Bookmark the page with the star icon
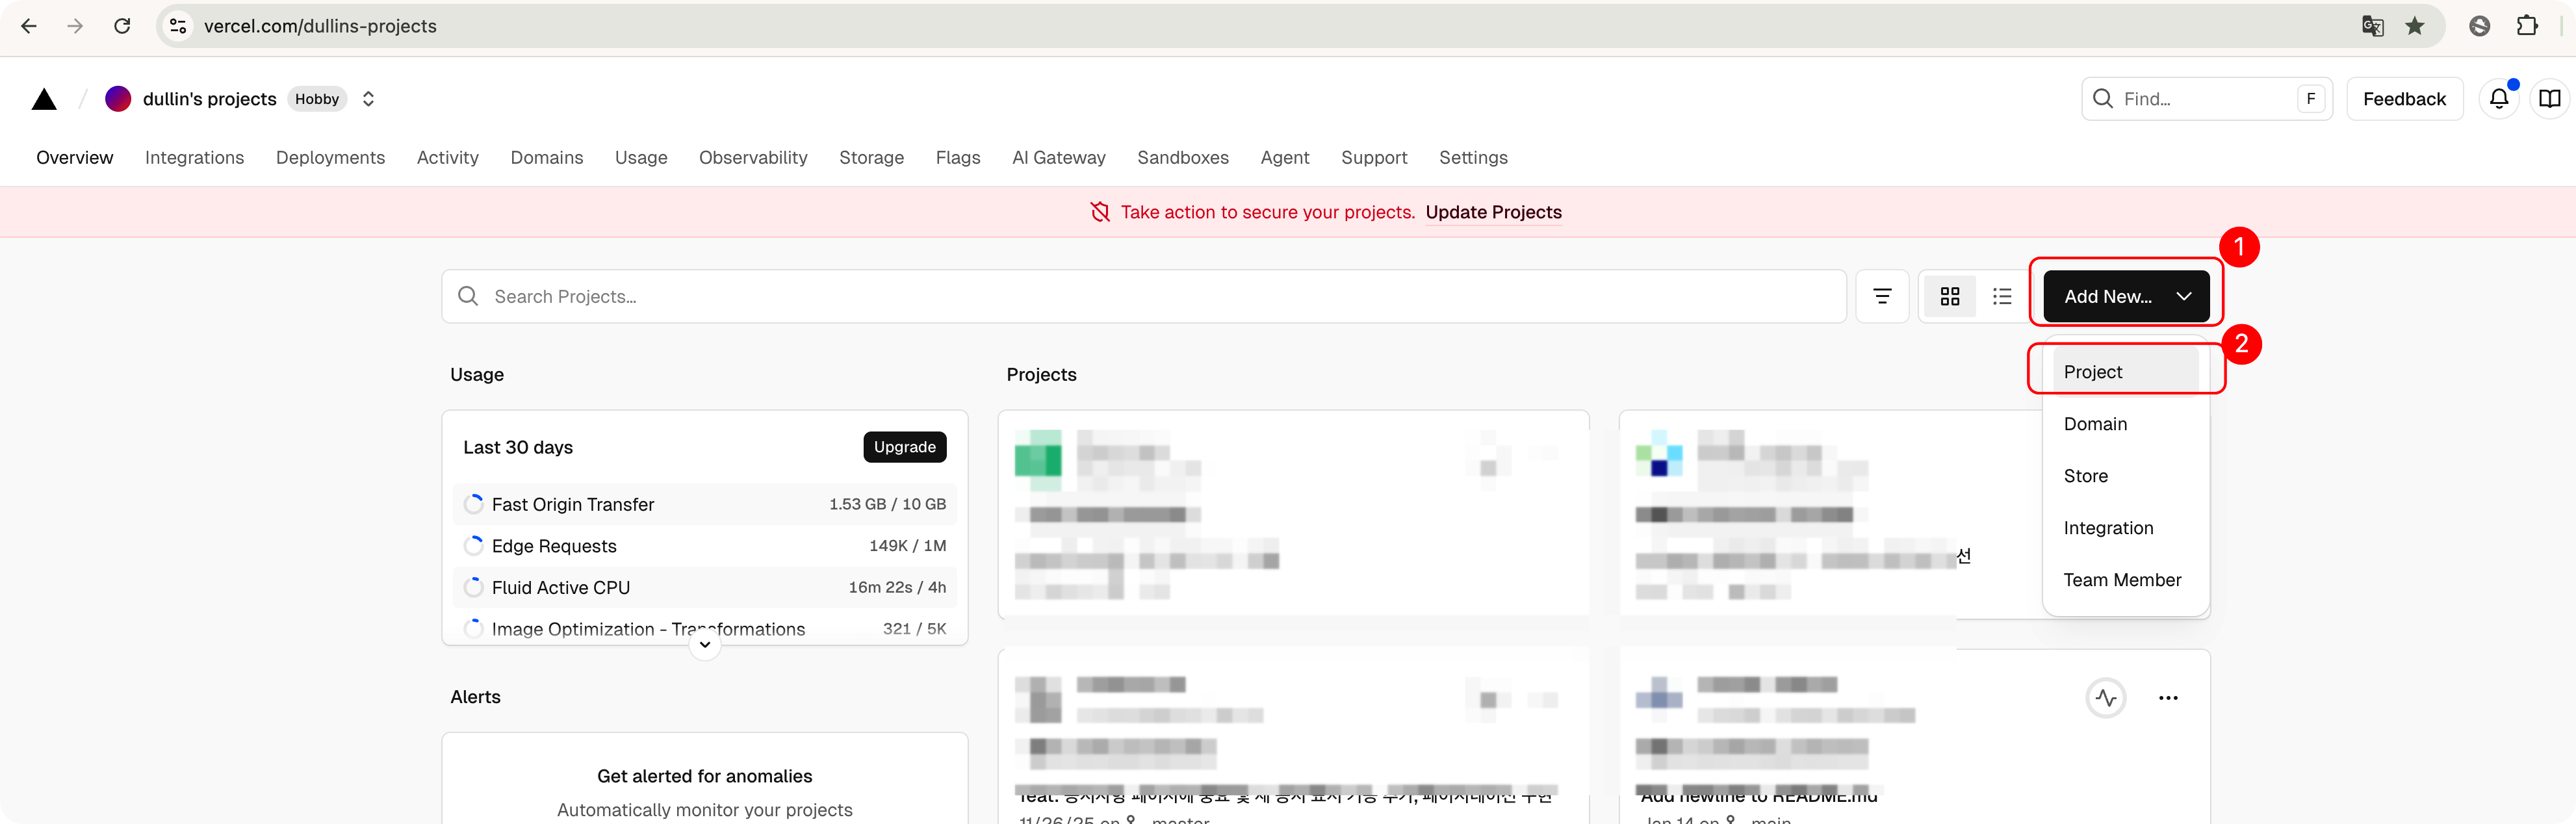2576x824 pixels. coord(2415,26)
